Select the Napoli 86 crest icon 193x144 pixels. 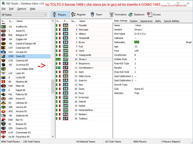tap(3, 90)
